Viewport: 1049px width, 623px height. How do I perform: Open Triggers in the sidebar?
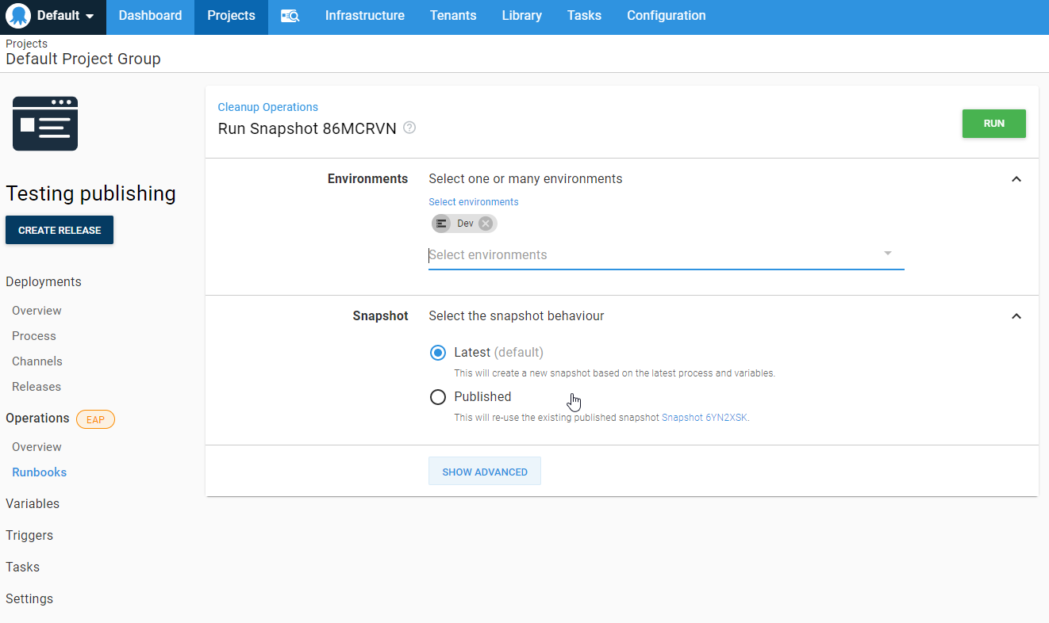29,535
